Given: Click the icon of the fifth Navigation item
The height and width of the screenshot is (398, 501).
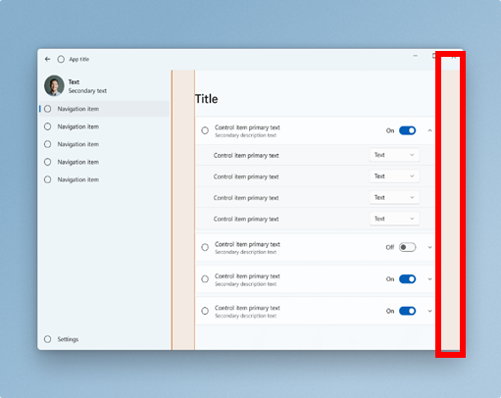Looking at the screenshot, I should point(48,179).
